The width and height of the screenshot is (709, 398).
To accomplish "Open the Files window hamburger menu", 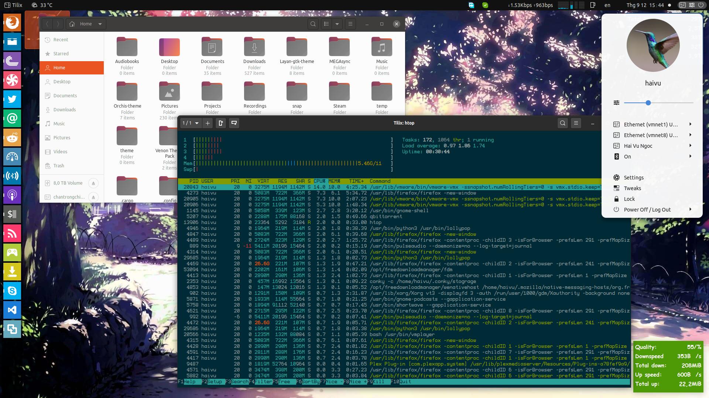I will click(x=350, y=24).
